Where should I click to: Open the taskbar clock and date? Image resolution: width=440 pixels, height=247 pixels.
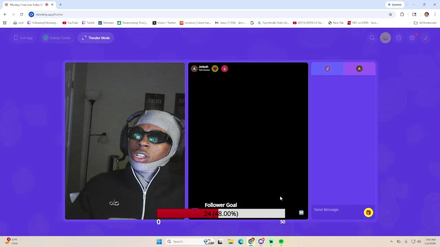[x=430, y=242]
